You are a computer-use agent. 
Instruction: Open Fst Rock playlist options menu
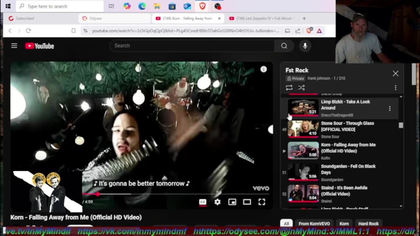(395, 88)
